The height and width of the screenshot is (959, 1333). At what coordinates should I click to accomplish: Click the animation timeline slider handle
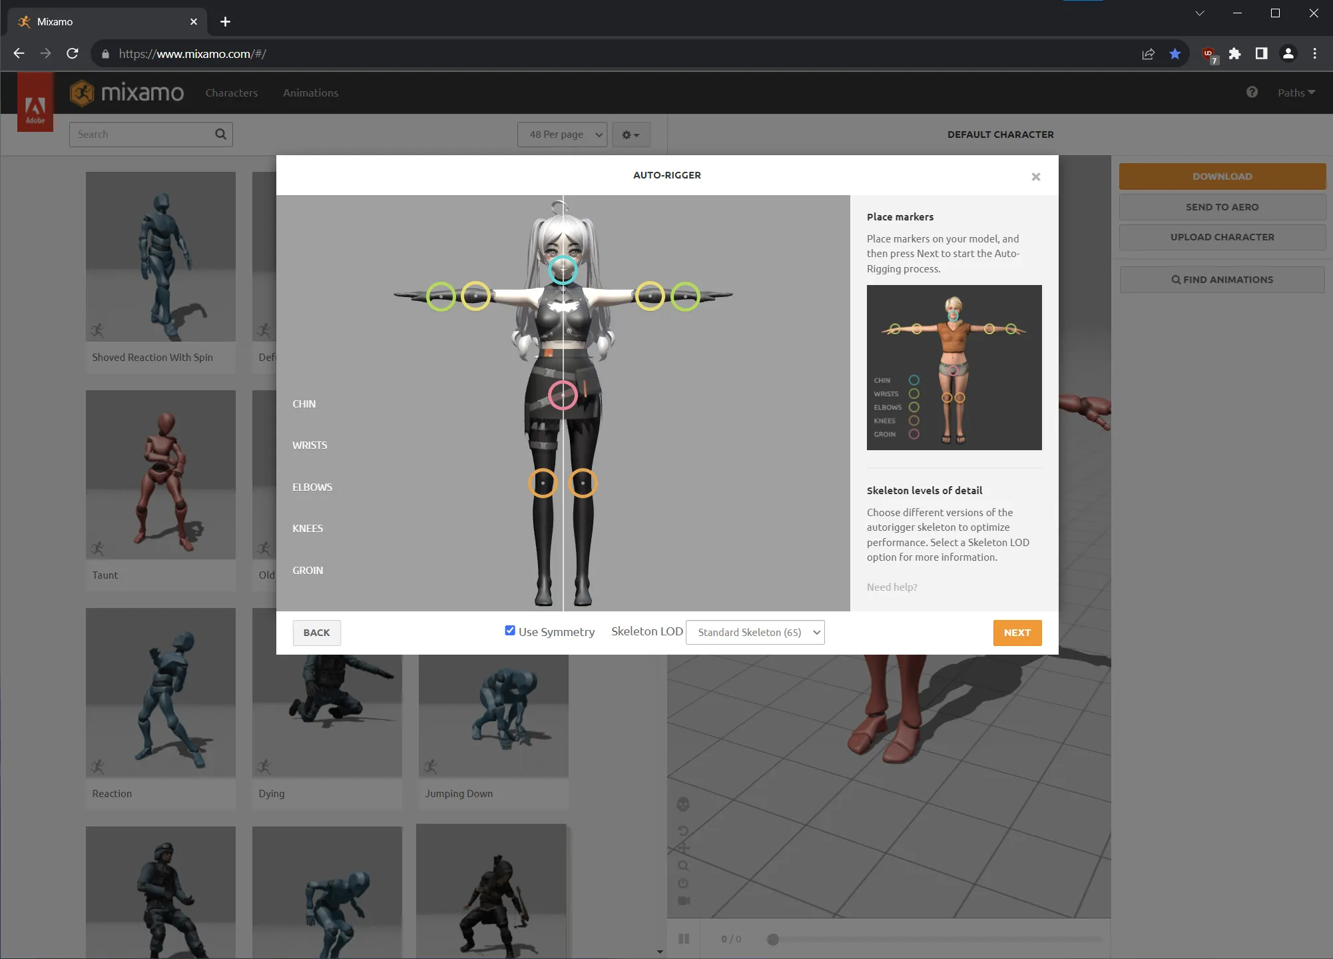(772, 939)
